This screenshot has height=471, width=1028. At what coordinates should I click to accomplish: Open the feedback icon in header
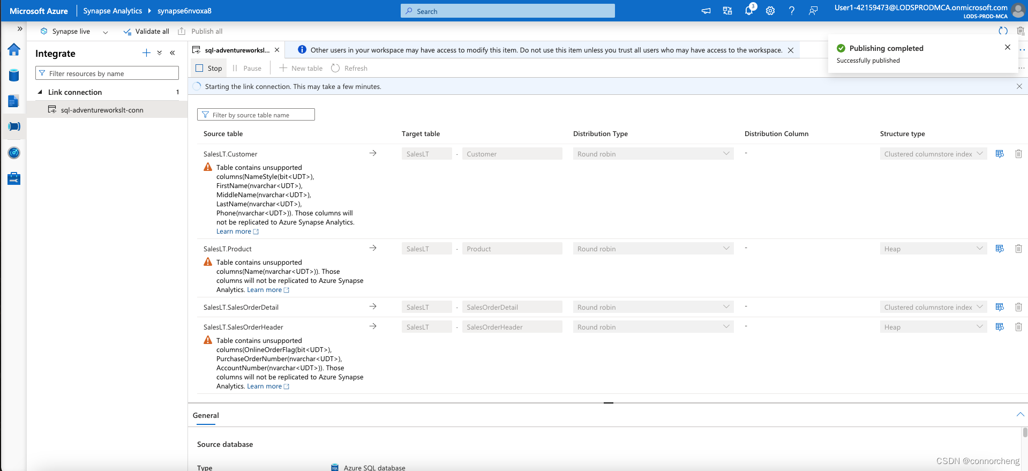pyautogui.click(x=813, y=11)
